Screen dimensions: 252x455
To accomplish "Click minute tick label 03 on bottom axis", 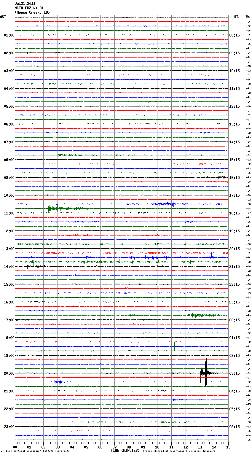I will 58,447.
